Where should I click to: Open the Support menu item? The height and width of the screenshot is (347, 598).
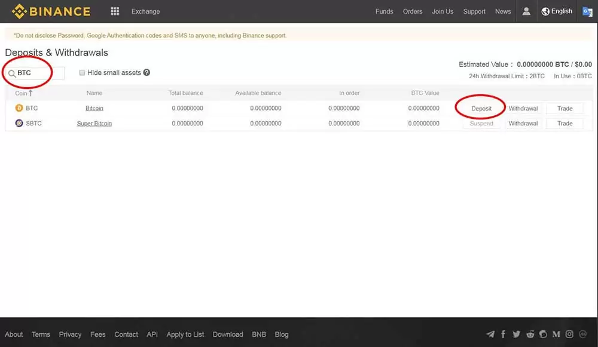(x=474, y=11)
